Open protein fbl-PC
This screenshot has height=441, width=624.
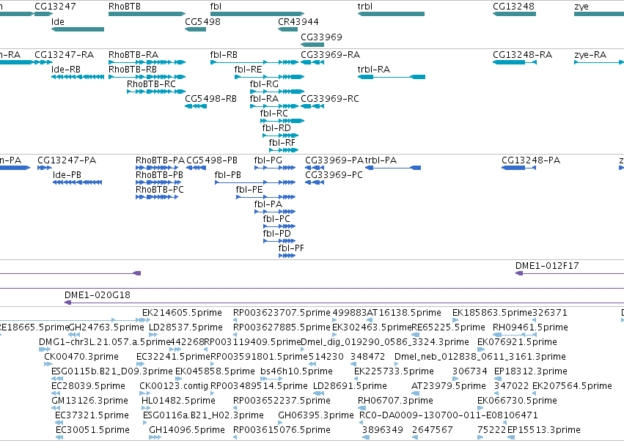(x=276, y=219)
